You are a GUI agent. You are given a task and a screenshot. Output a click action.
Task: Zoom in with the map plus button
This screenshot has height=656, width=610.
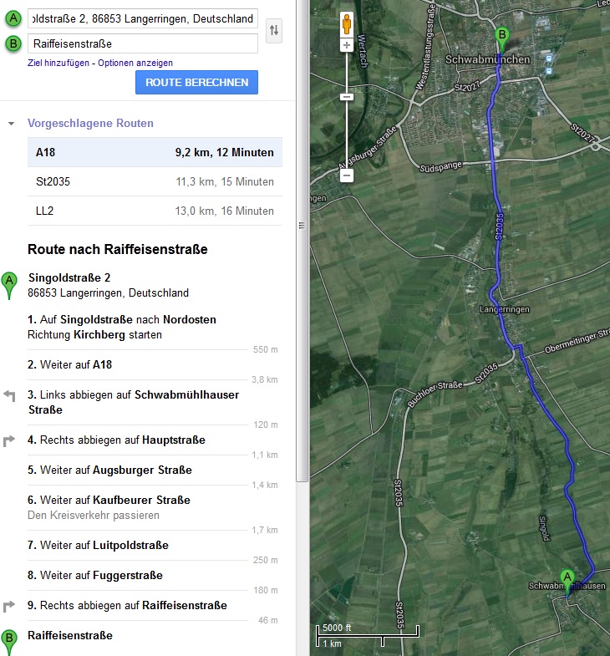[x=347, y=44]
